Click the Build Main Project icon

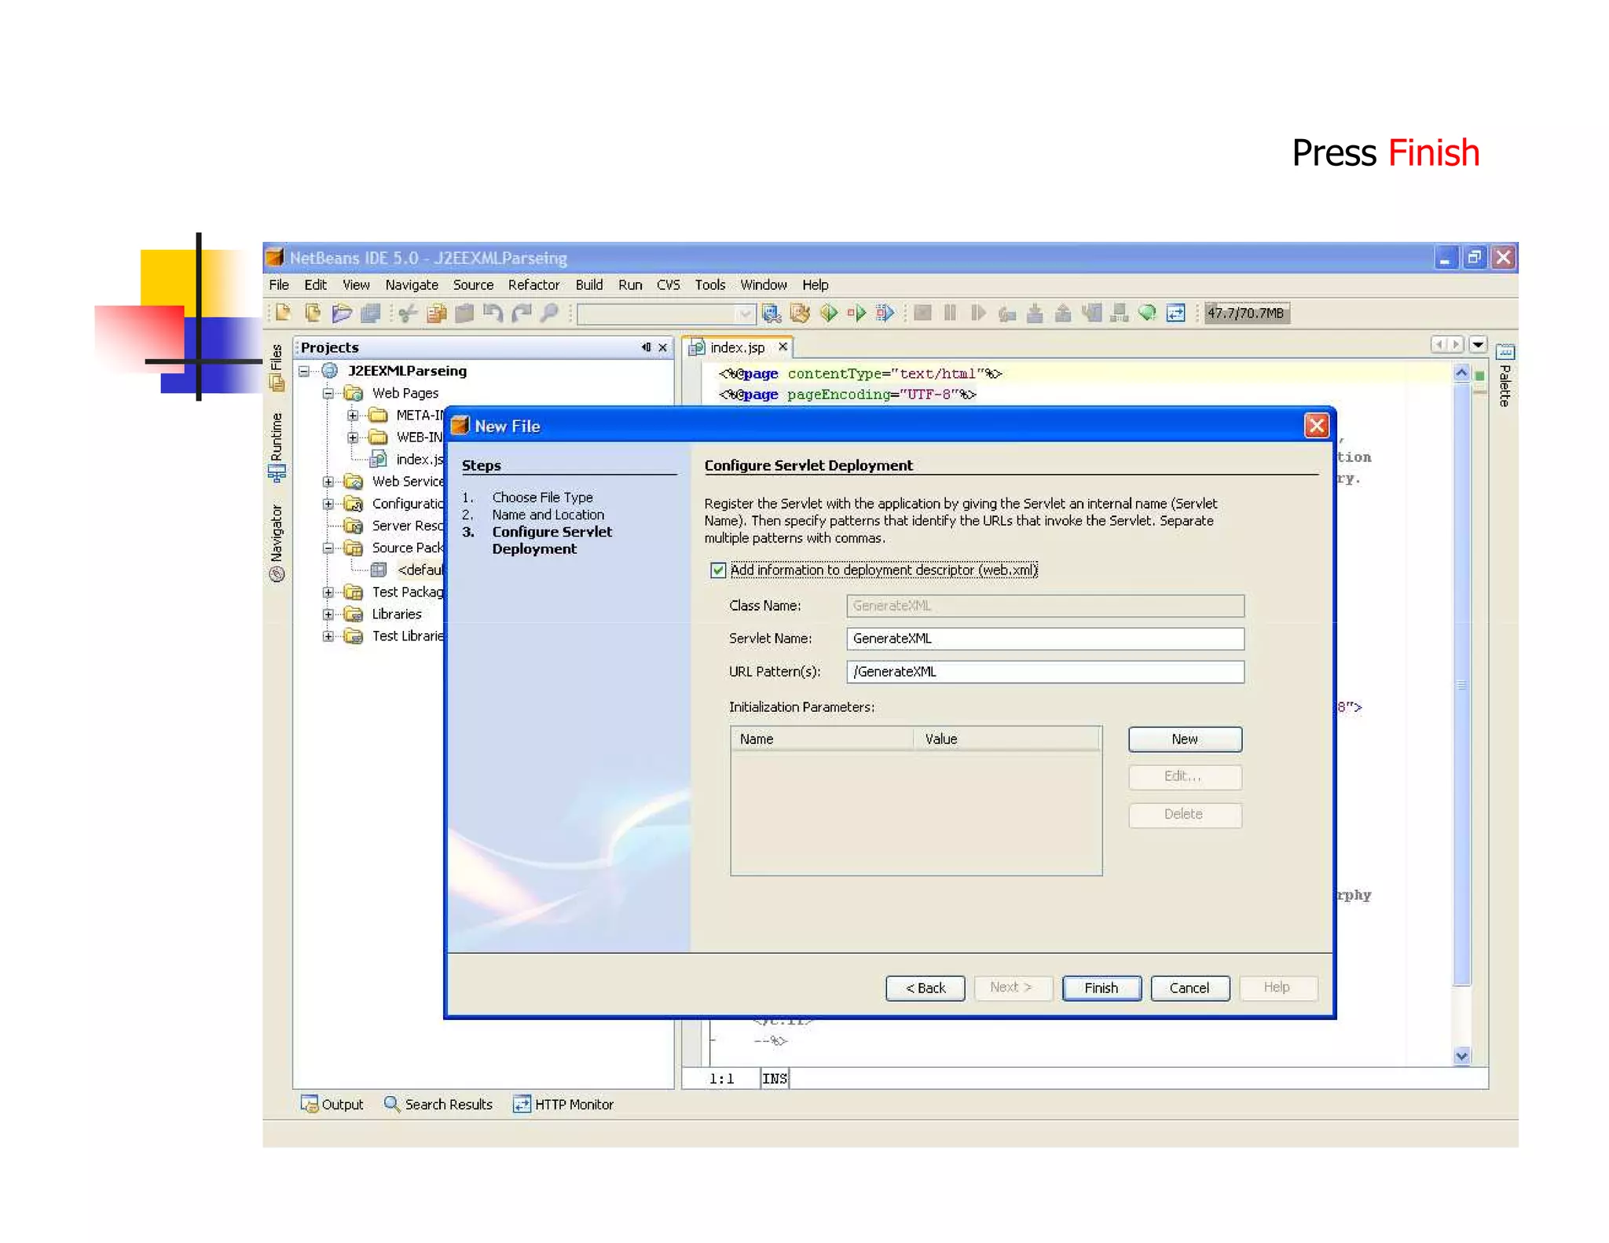click(772, 313)
